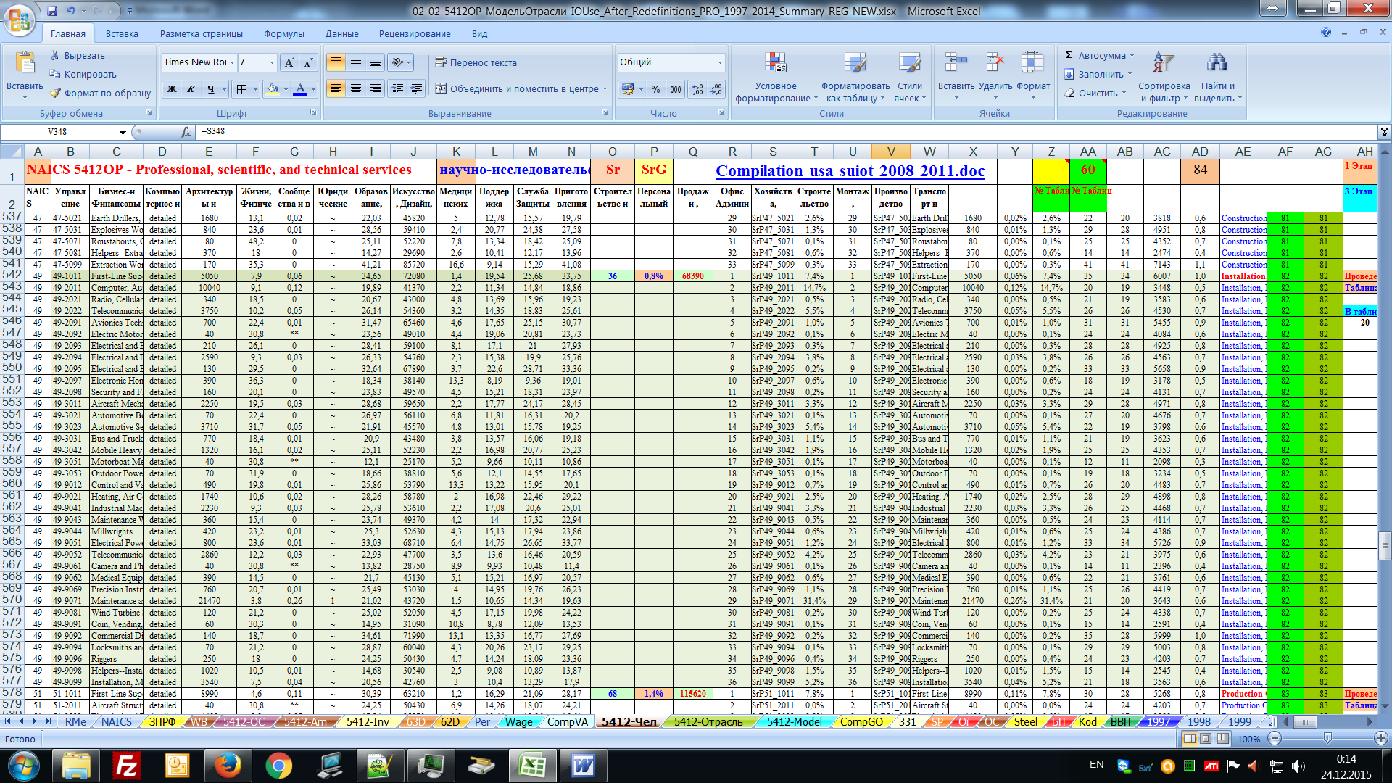Open the font size dropdown

272,62
